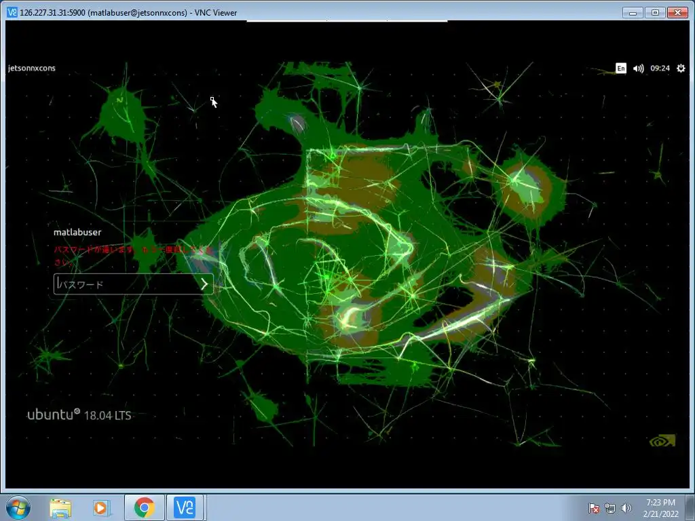Open Action Center flag in system tray
The height and width of the screenshot is (521, 695).
593,508
